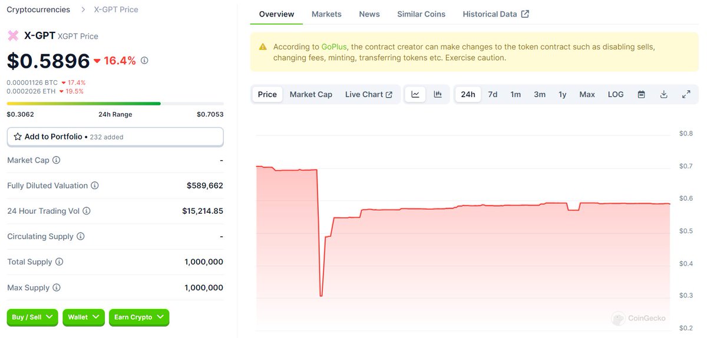Show Market Cap info tooltip icon
This screenshot has width=707, height=338.
(57, 160)
